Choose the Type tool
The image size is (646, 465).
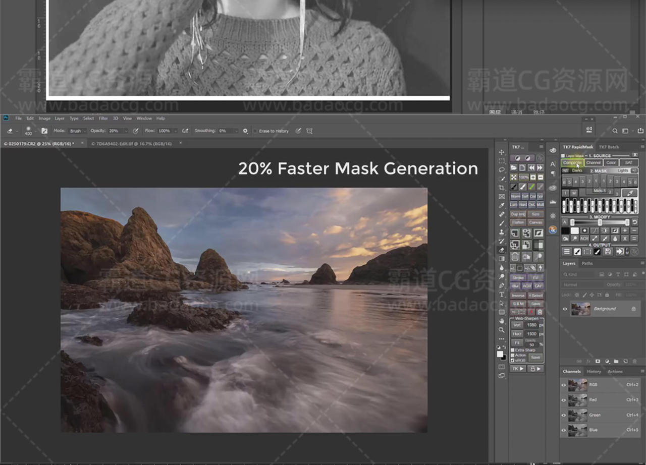click(502, 295)
